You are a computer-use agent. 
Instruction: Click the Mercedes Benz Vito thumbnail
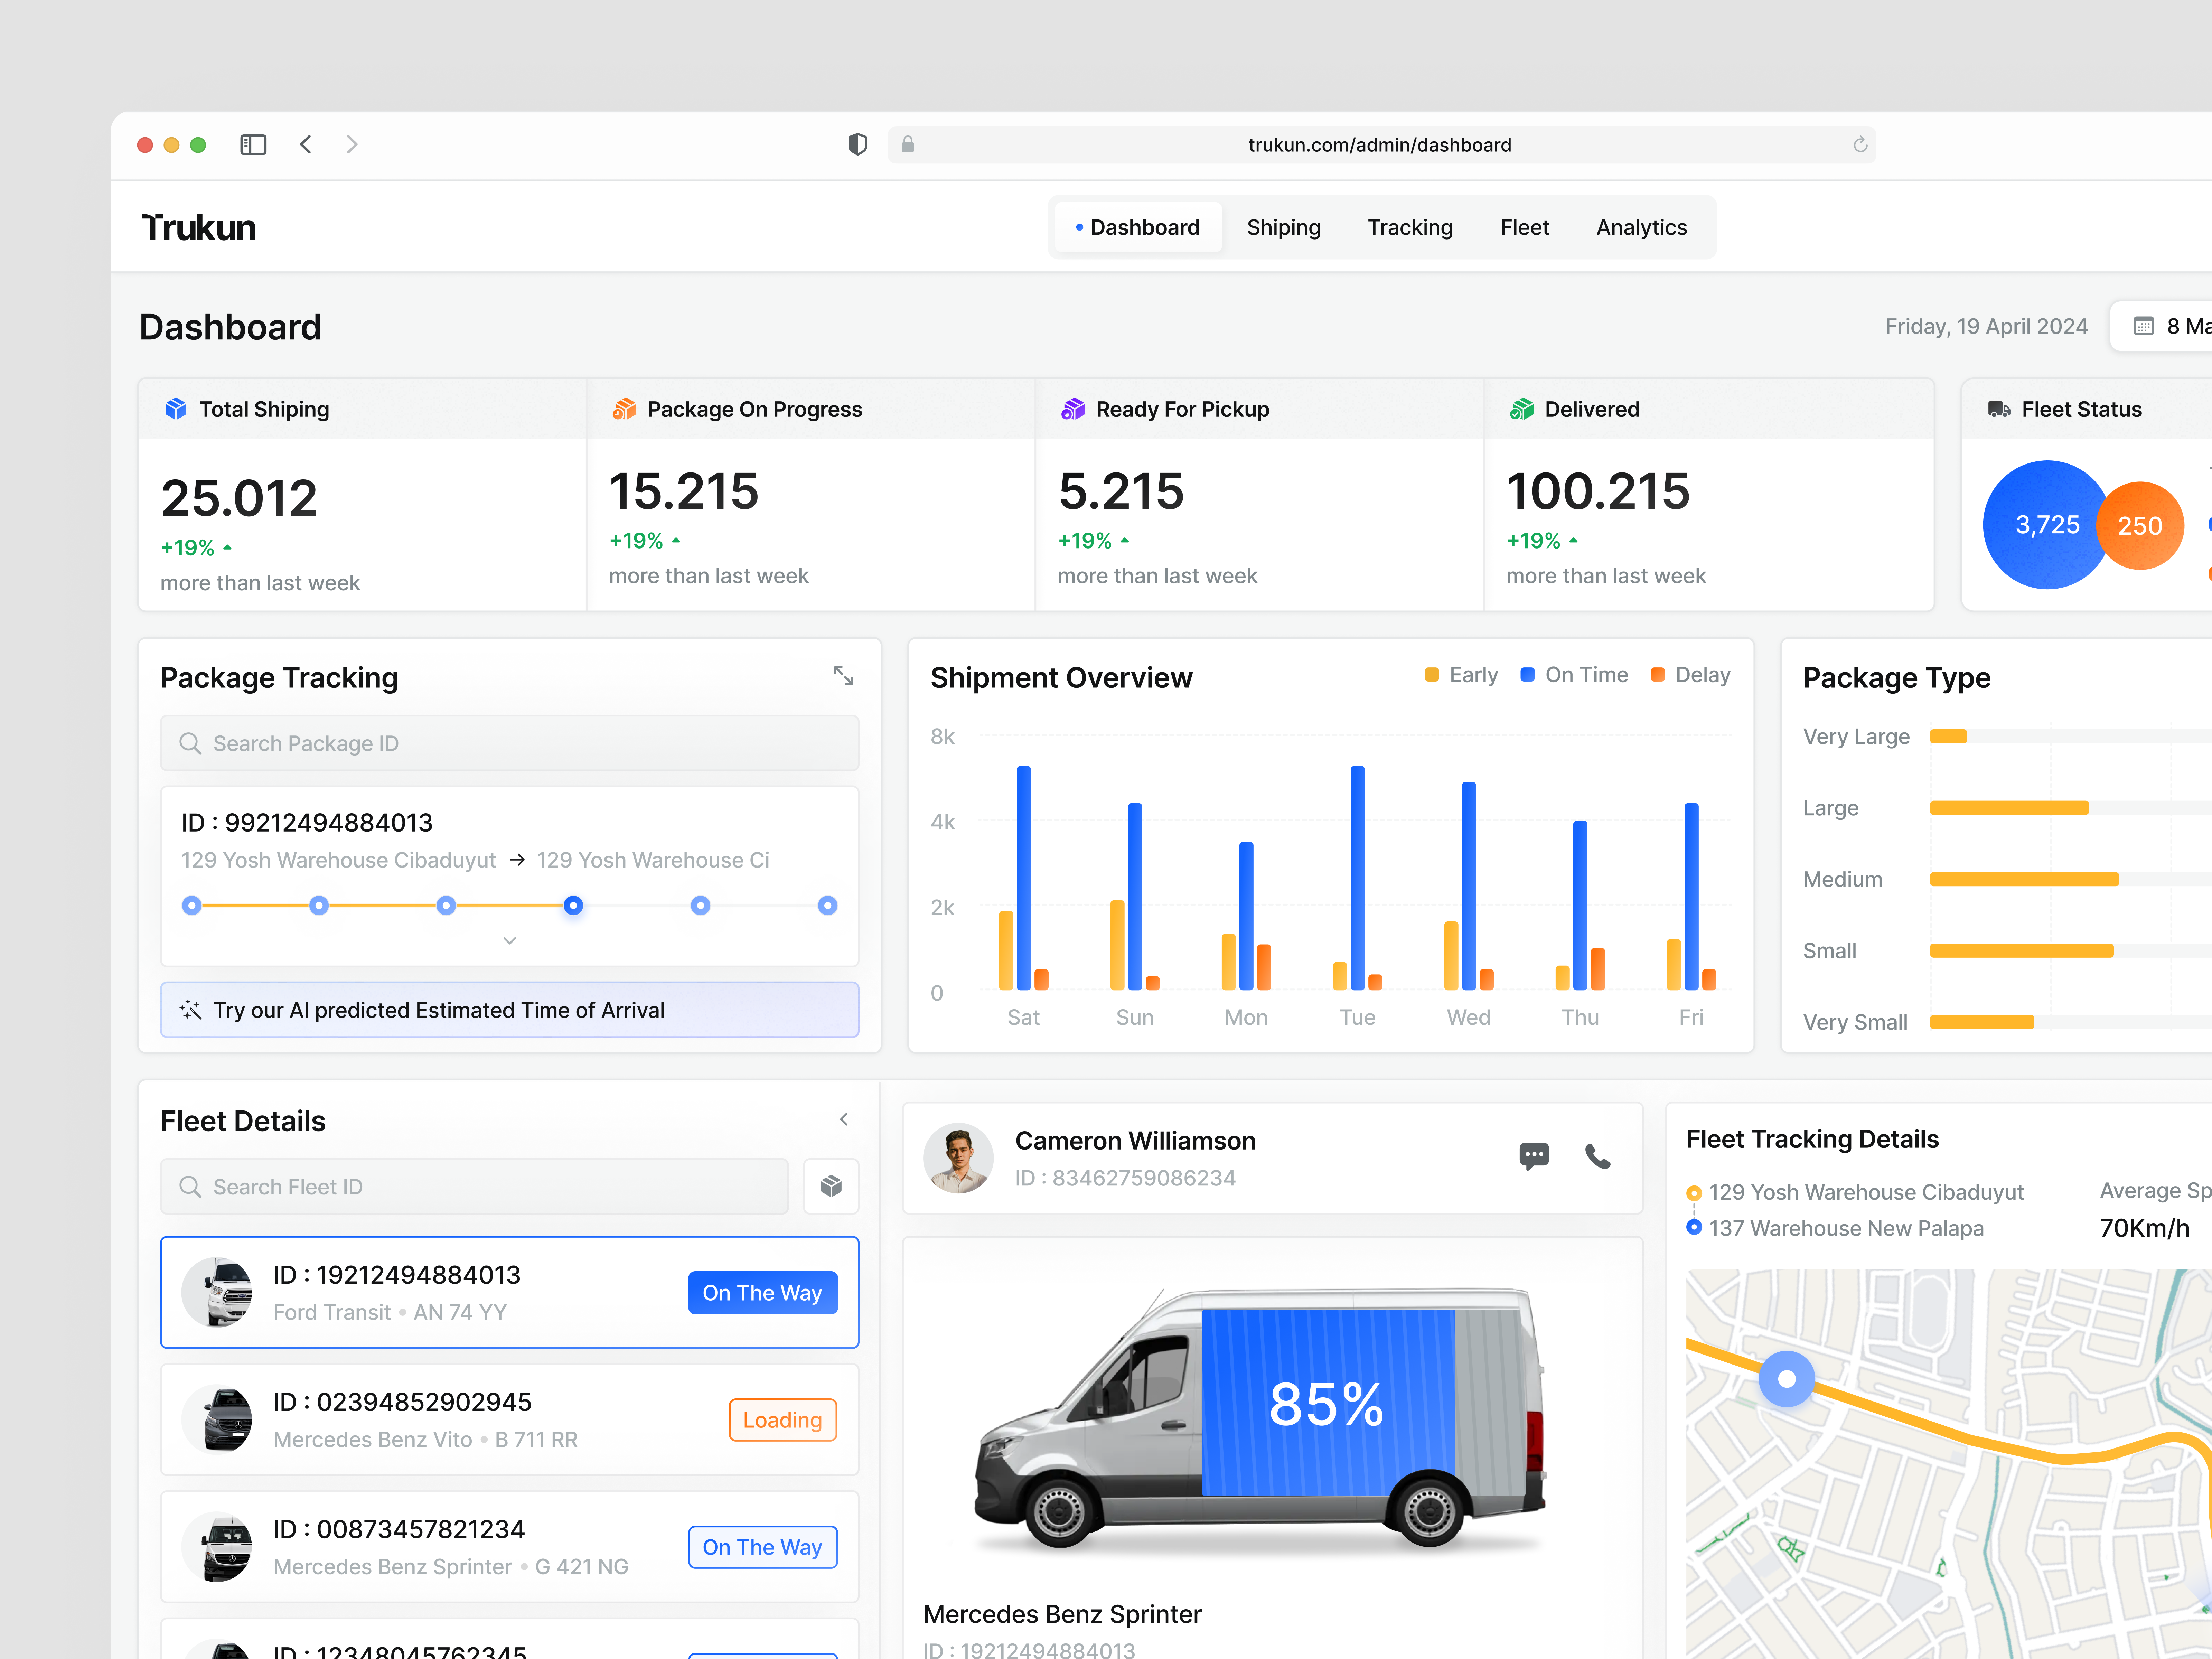pyautogui.click(x=217, y=1420)
